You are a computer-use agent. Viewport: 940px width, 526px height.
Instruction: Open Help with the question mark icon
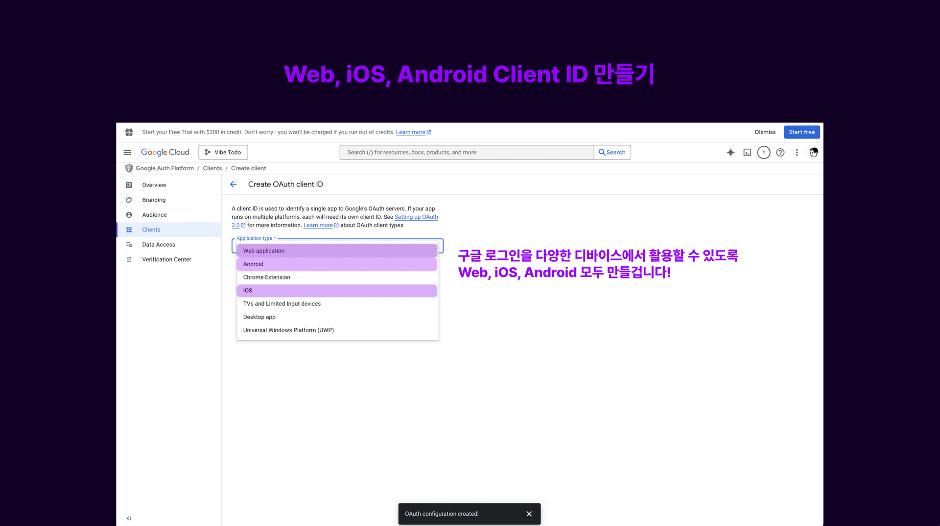780,152
